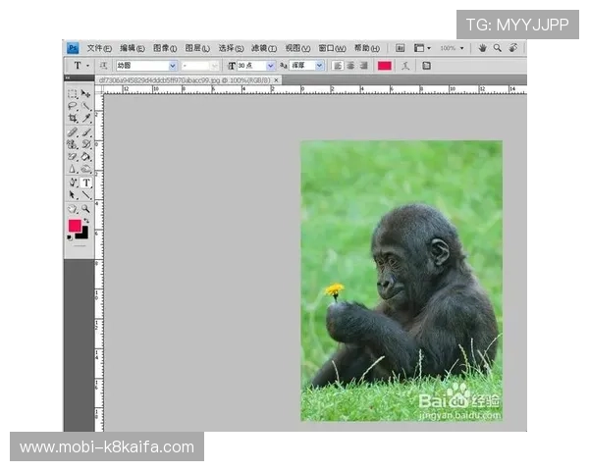Toggle center text alignment

point(350,66)
